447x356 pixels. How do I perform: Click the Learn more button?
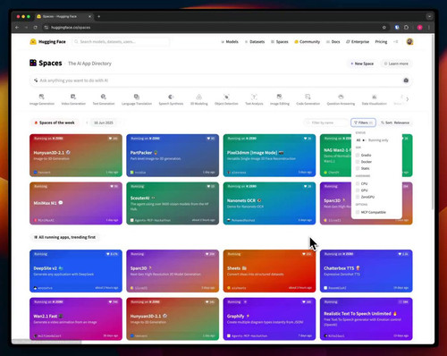coord(396,64)
